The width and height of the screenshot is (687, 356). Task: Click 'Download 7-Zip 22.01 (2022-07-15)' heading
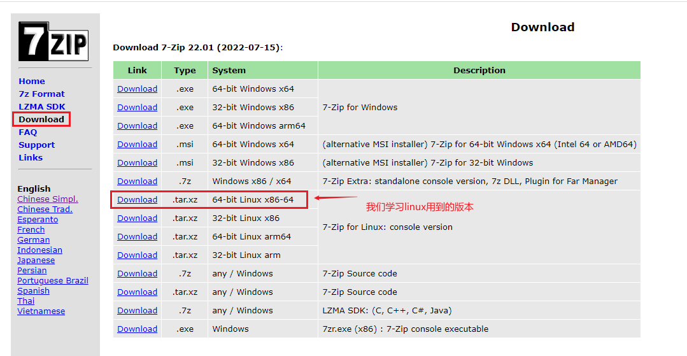[x=197, y=47]
